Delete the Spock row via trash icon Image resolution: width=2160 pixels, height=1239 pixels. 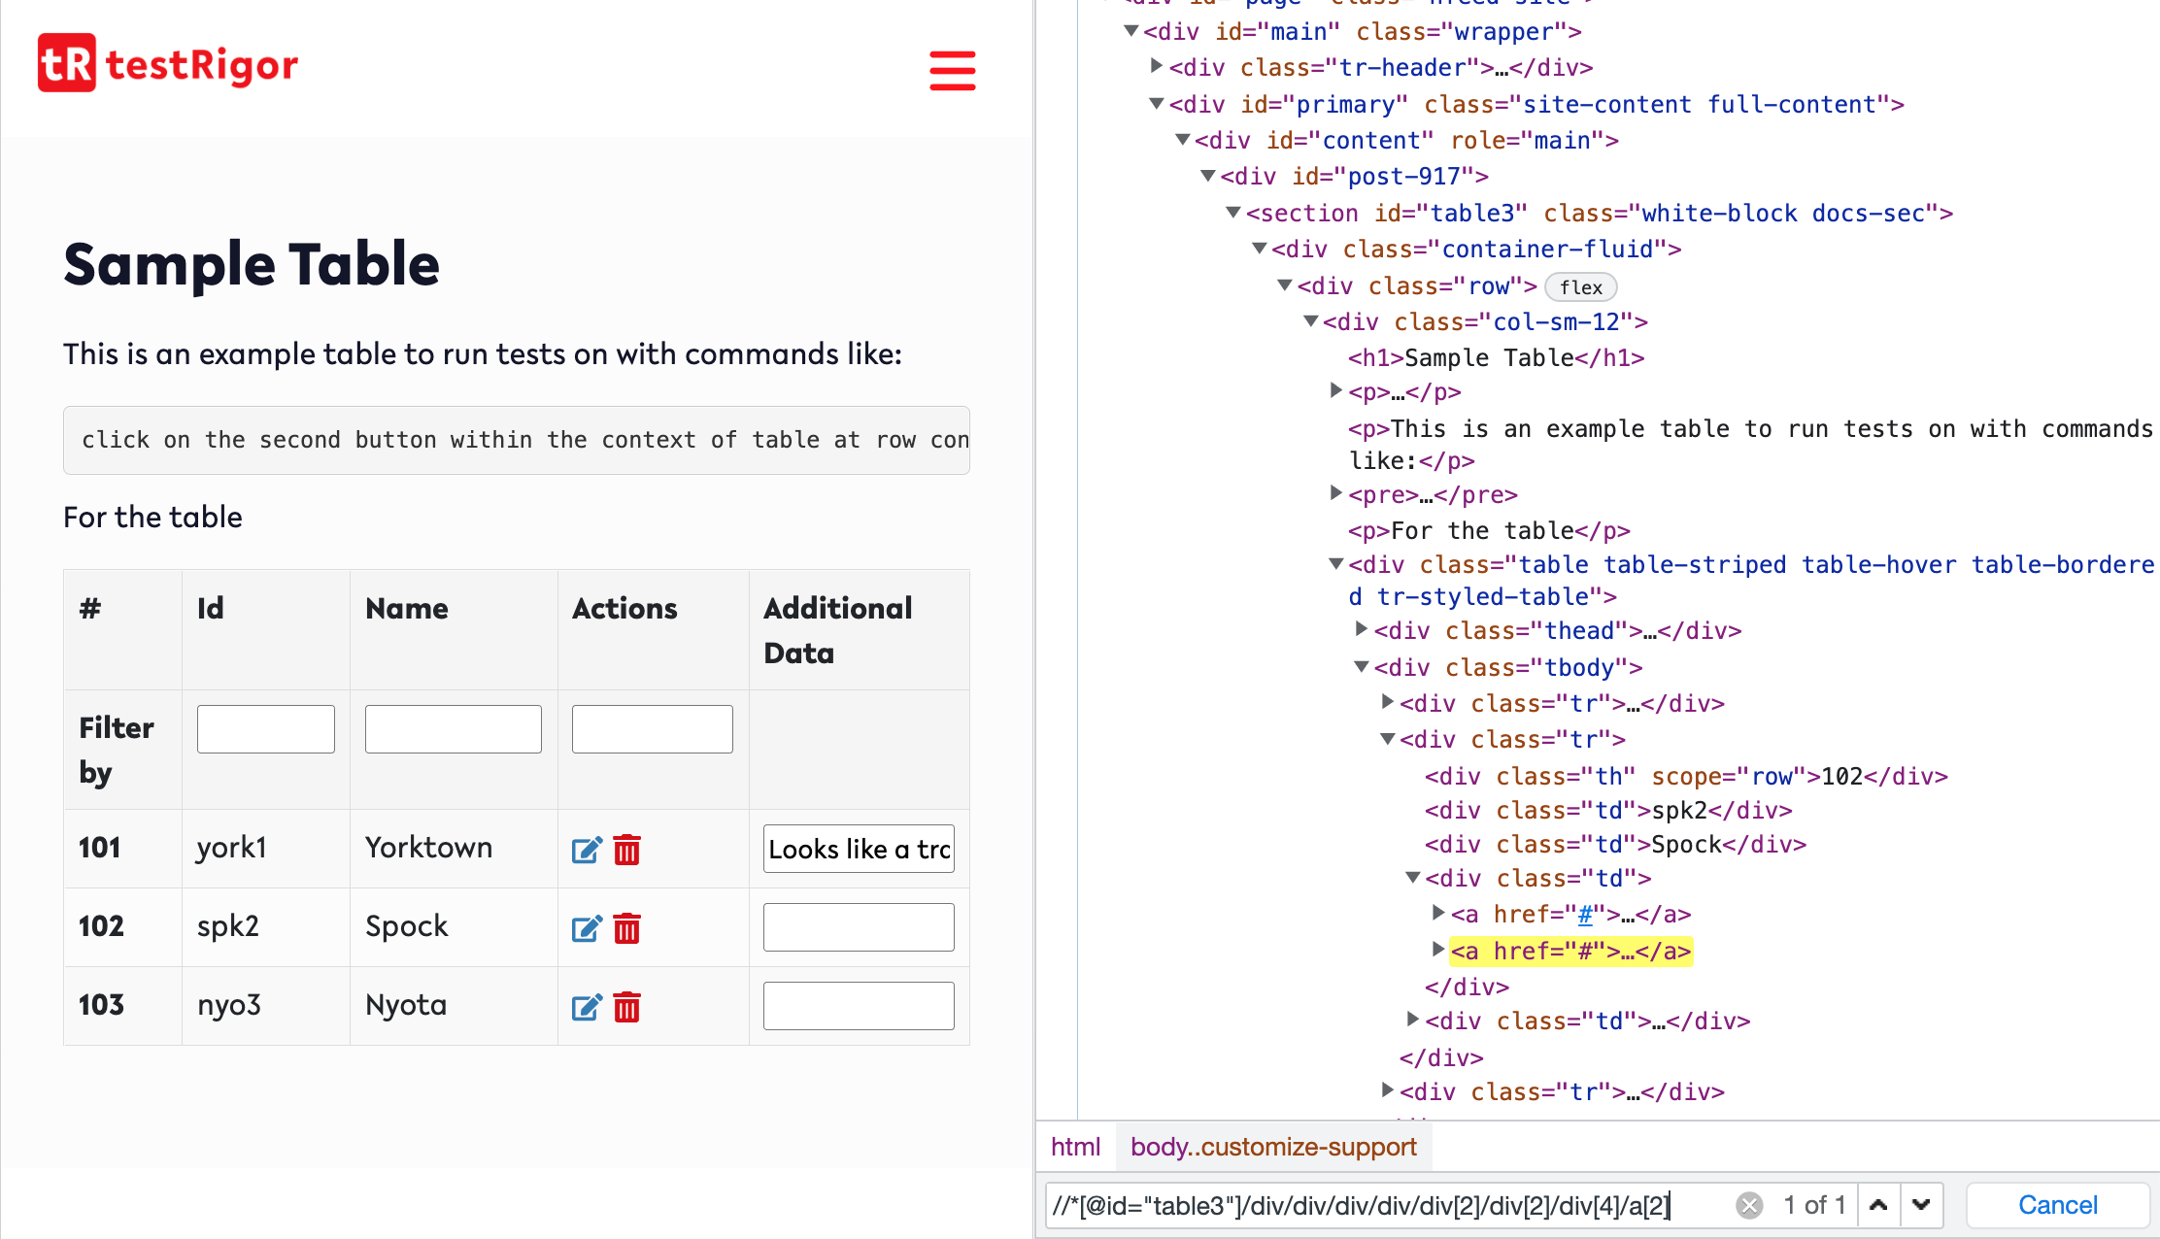click(627, 928)
